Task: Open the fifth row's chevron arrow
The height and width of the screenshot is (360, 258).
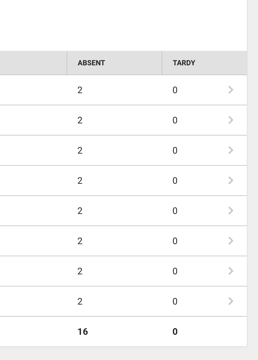Action: [x=231, y=211]
